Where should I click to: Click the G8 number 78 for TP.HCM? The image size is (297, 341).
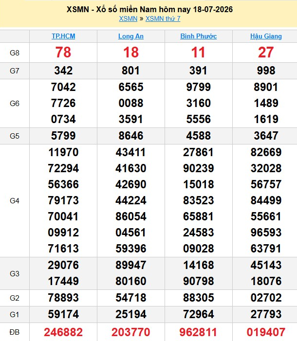coord(63,53)
